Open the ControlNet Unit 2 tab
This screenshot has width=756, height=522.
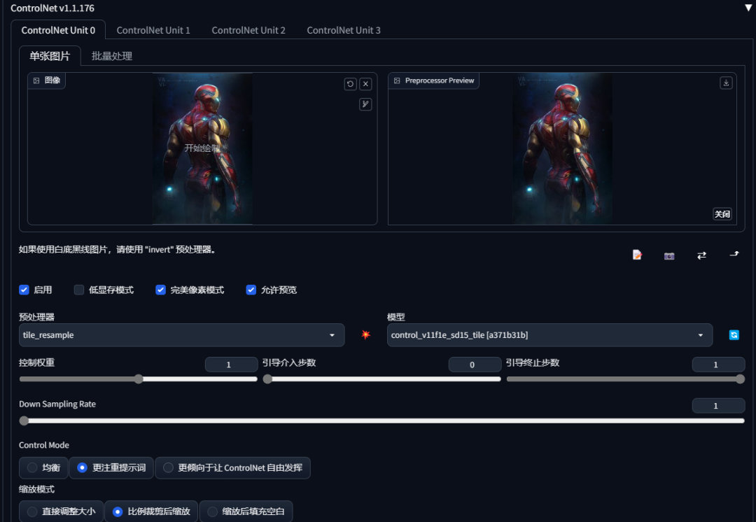[248, 30]
